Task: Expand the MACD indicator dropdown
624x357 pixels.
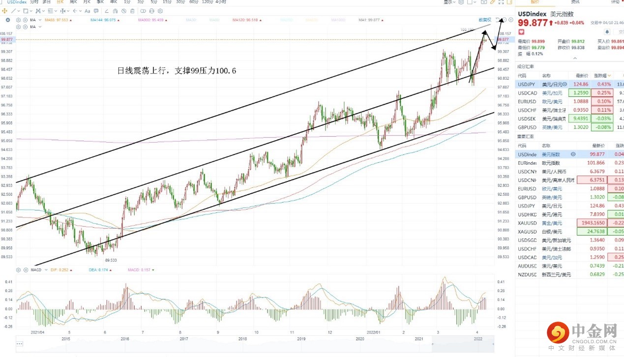Action: (46, 270)
